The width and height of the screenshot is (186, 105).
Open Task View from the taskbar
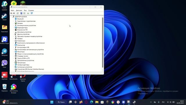click(70, 102)
